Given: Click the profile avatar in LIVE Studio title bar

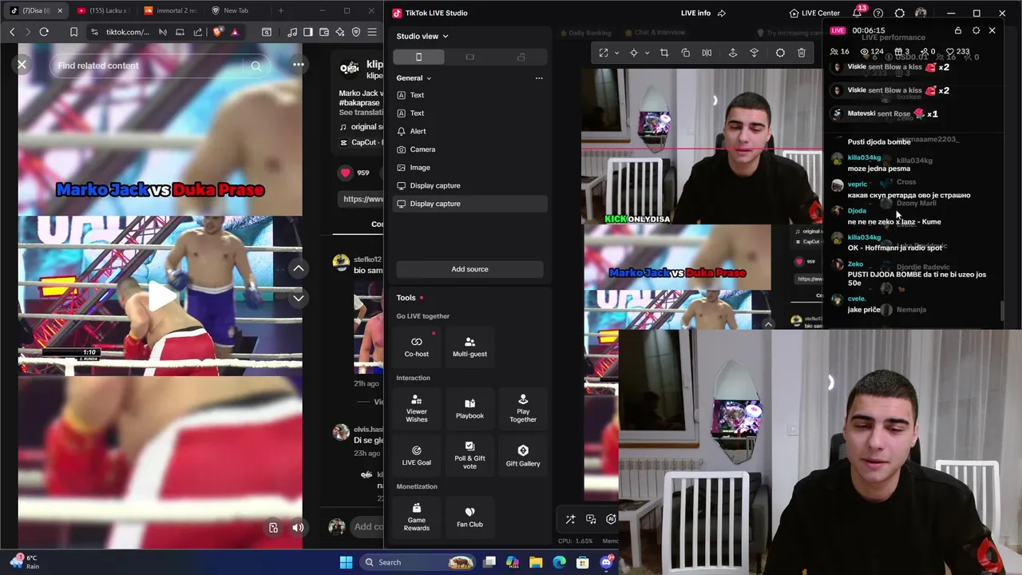Looking at the screenshot, I should (x=921, y=13).
